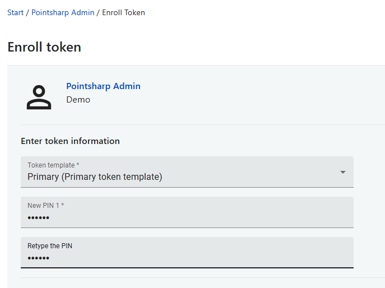
Task: Open the Token template dropdown arrow
Action: coord(343,172)
